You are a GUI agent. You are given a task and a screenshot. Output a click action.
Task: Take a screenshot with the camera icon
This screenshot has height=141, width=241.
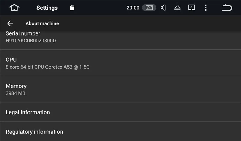149,8
